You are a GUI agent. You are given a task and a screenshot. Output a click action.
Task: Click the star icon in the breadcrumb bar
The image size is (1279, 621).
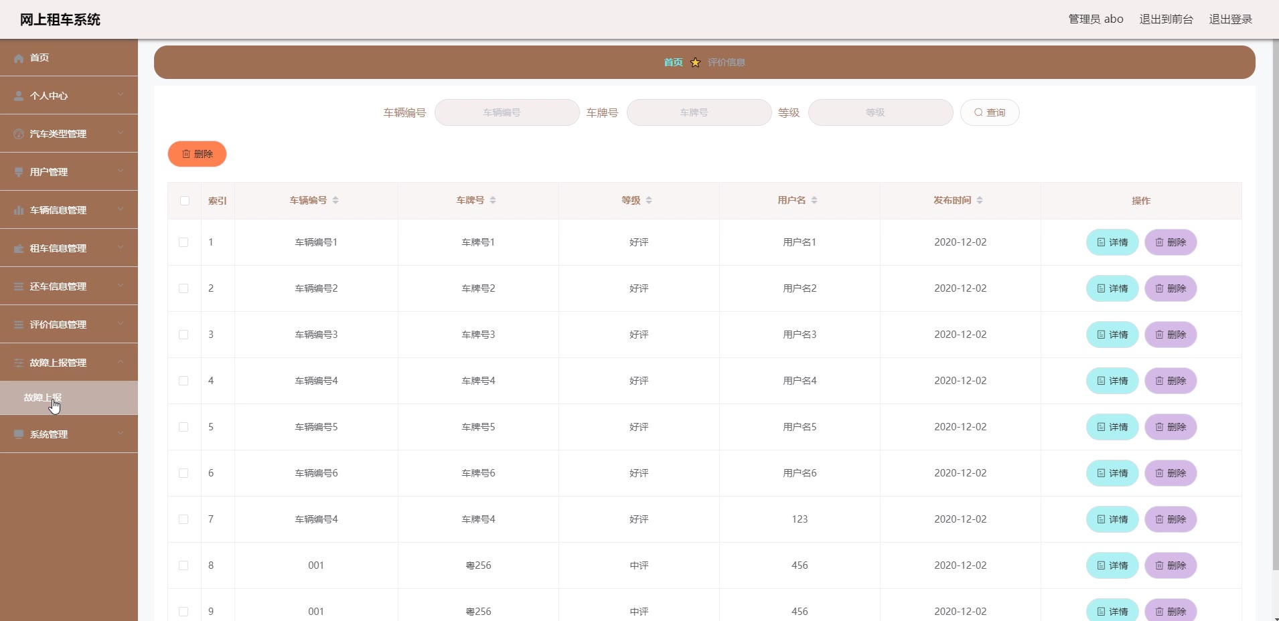click(x=695, y=62)
